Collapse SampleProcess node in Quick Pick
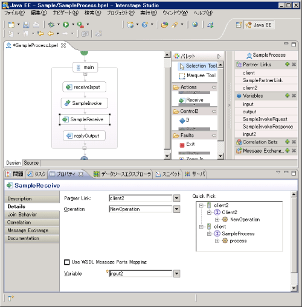The height and width of the screenshot is (307, 302). (x=209, y=233)
